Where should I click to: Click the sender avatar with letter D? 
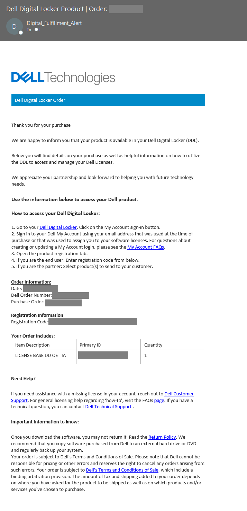pyautogui.click(x=14, y=26)
